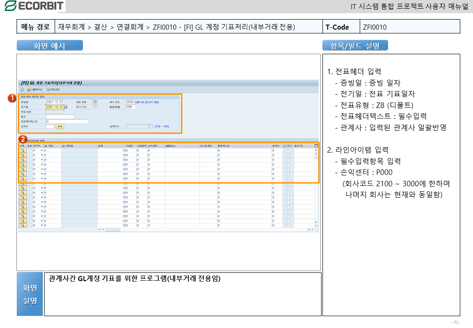
Task: Expand the 전기키 dropdown in first row
Action: (42, 150)
